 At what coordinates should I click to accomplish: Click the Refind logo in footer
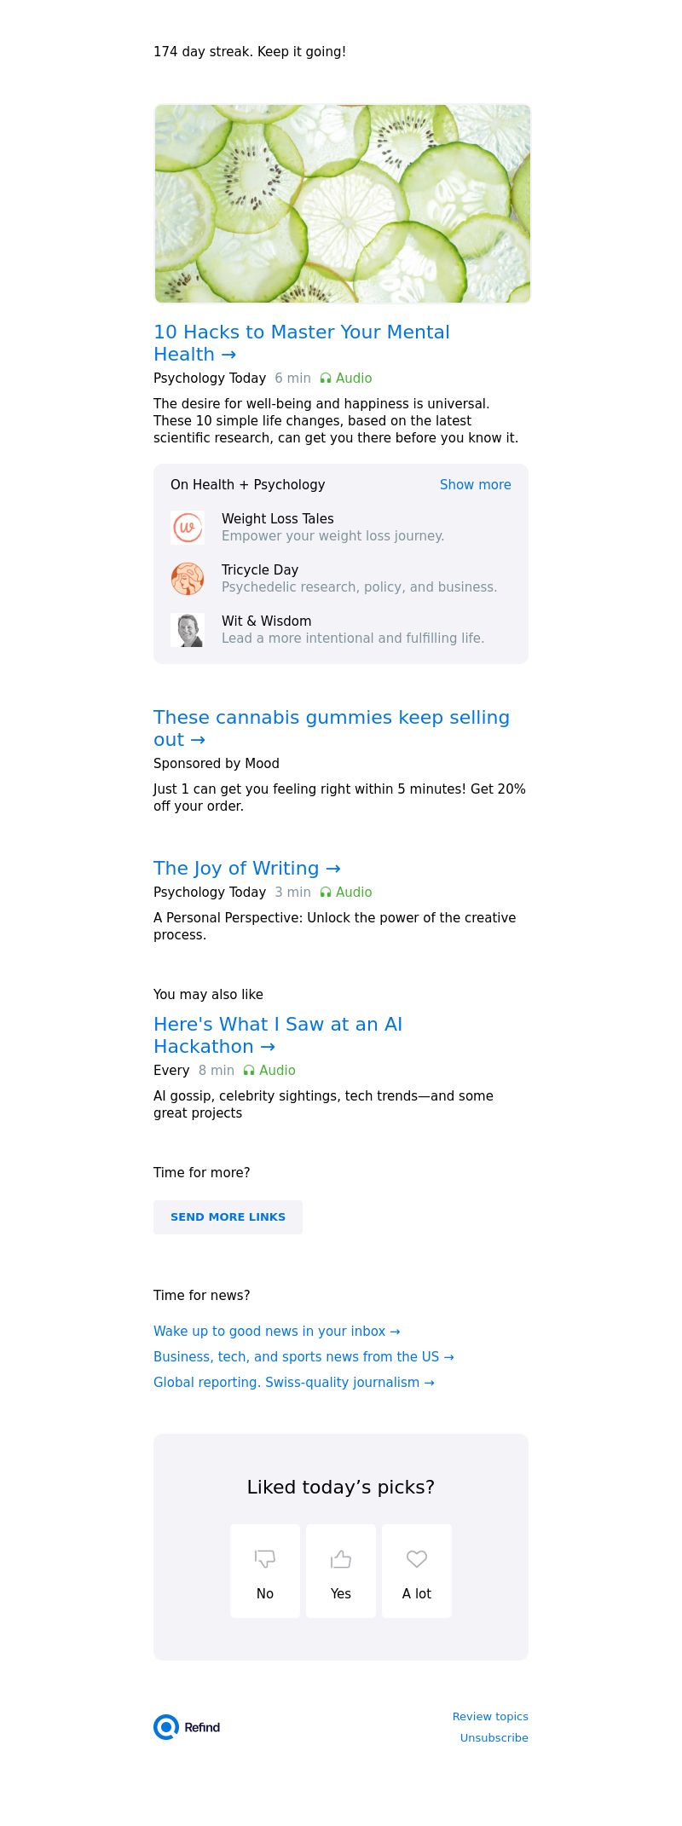pos(187,1727)
